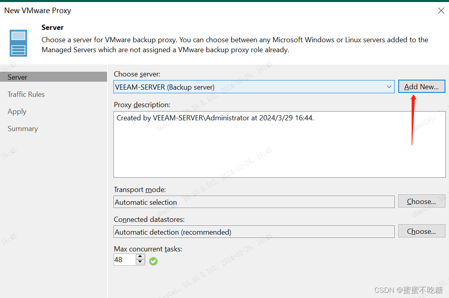Click the 'Connected datastores:' label
The height and width of the screenshot is (298, 449).
coord(149,220)
